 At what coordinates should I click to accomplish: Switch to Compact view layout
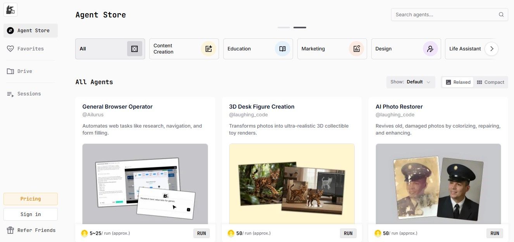(x=490, y=82)
